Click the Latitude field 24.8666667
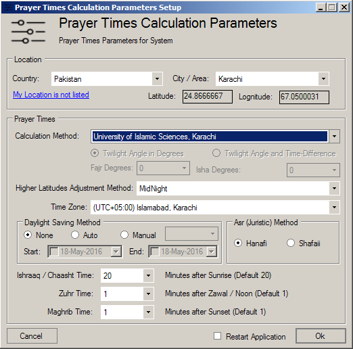This screenshot has height=349, width=353. point(208,97)
